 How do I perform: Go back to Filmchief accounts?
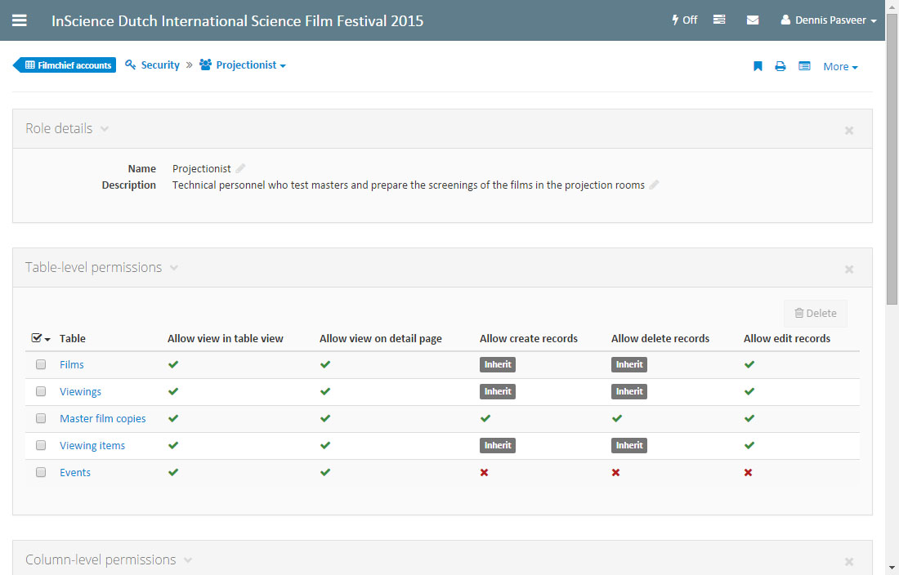pos(67,65)
